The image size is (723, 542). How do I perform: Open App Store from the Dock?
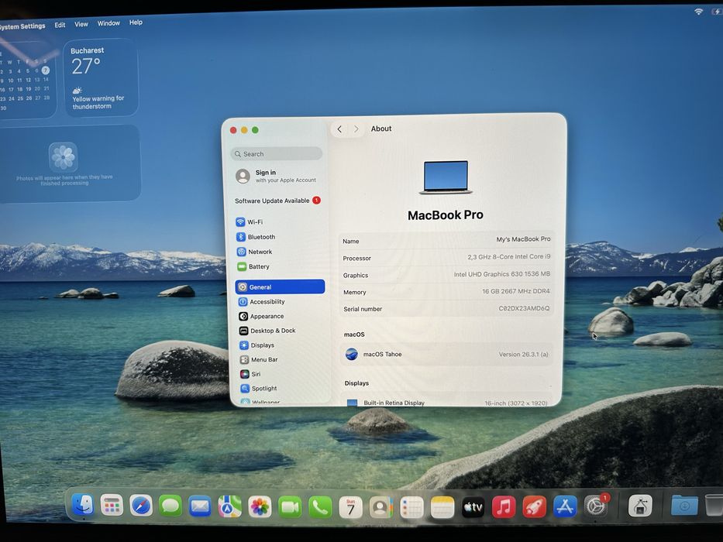[565, 506]
